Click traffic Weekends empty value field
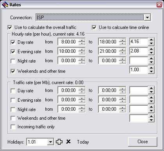Screen dimensions: 164x151 (x=139, y=118)
